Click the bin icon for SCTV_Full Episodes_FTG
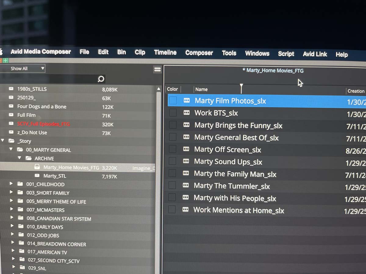The width and height of the screenshot is (366, 274). (11, 124)
